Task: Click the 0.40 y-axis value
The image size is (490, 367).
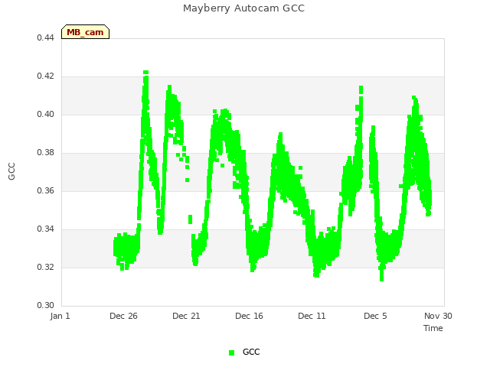Action: click(46, 114)
